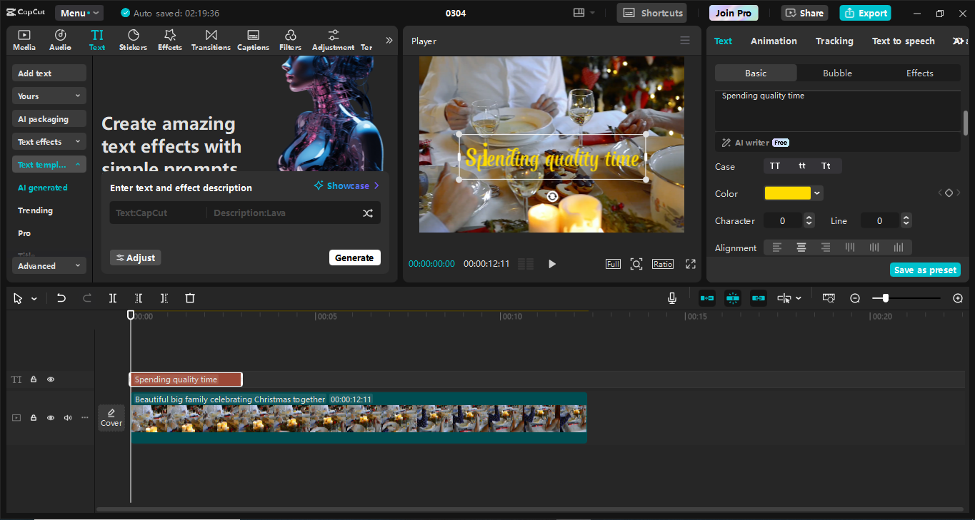Open the Stickers panel

tap(133, 39)
